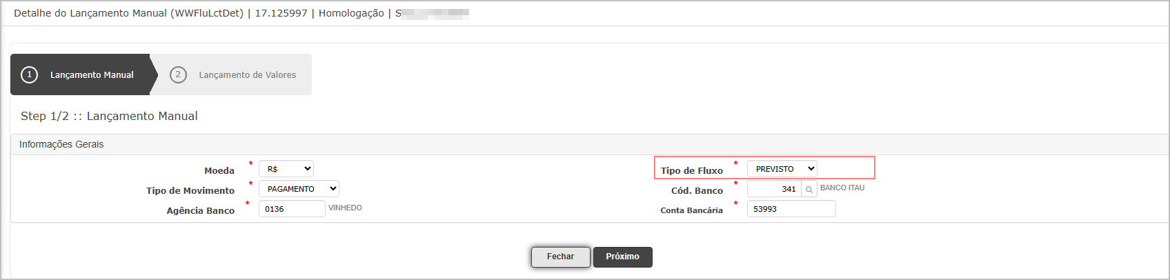This screenshot has height=280, width=1170.
Task: Click the circled number 1 step icon
Action: tap(29, 74)
